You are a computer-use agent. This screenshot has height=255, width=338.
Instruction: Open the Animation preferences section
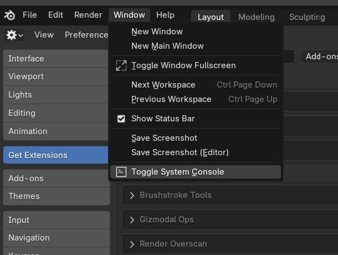(55, 131)
